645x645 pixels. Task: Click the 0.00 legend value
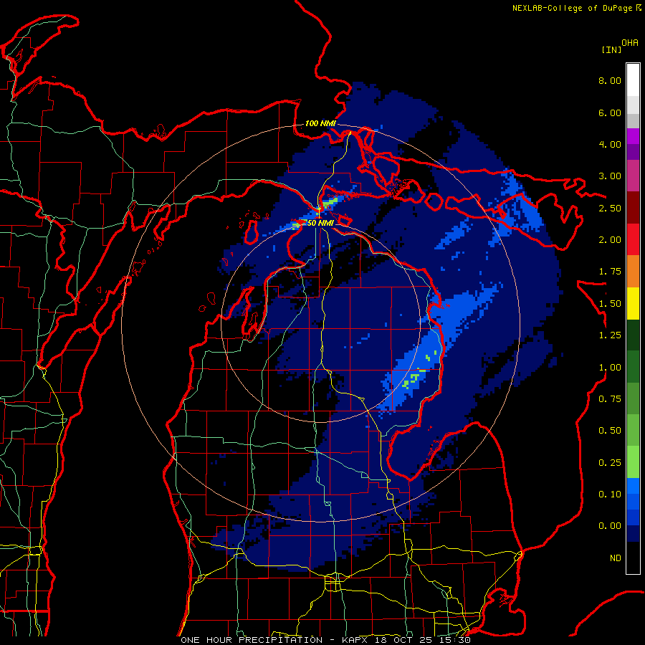click(x=610, y=526)
